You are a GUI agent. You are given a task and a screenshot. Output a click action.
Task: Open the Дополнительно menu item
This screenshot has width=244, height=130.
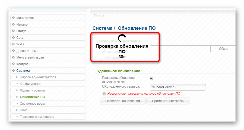coord(48,51)
